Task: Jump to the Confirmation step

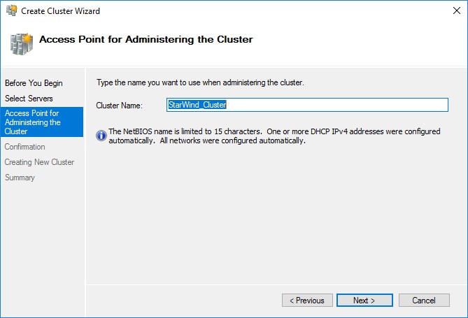Action: [24, 147]
